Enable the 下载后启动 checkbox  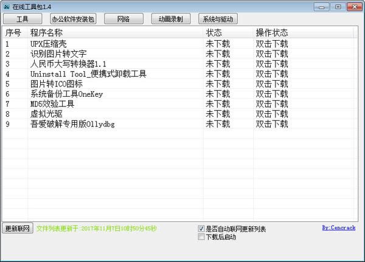click(201, 237)
